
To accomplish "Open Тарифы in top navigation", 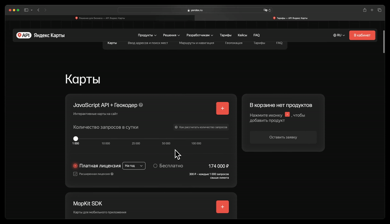I will 226,35.
